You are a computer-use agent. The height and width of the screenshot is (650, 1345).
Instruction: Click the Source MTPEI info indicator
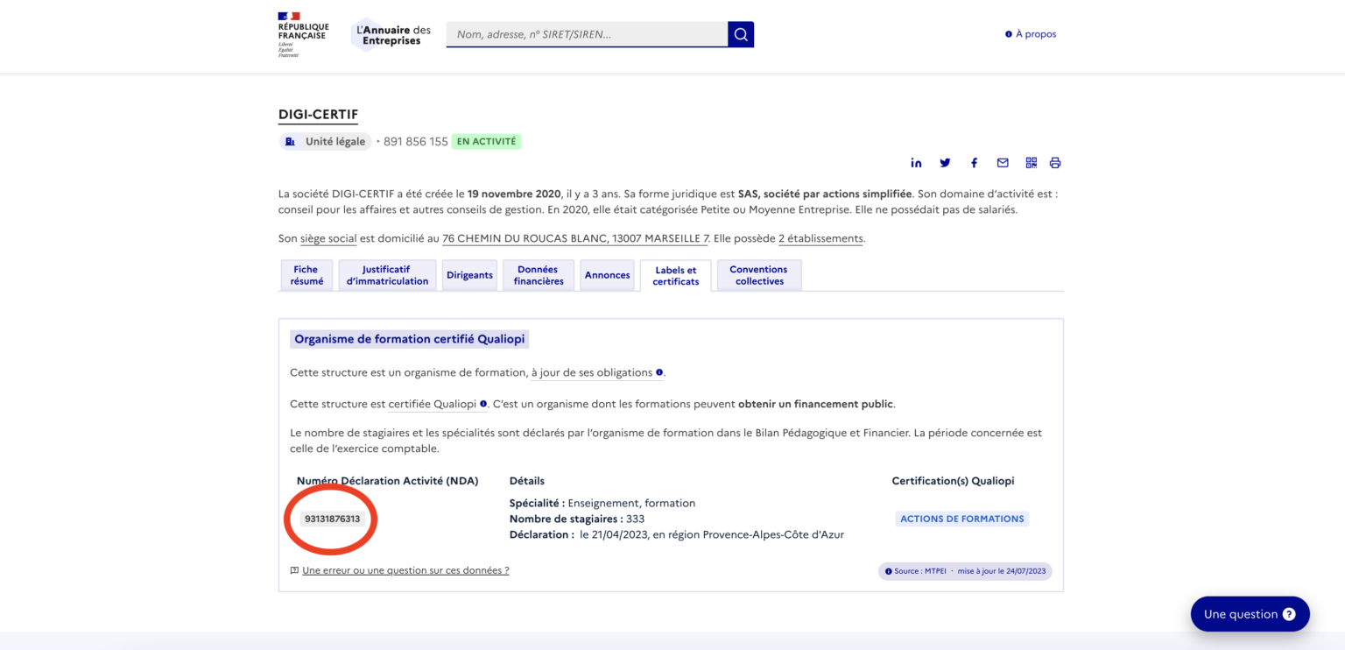[887, 570]
